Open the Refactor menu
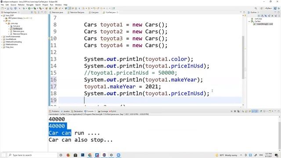This screenshot has height=158, width=281. click(x=21, y=5)
